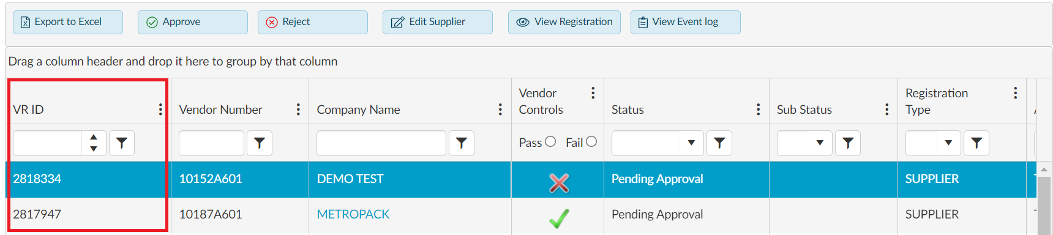1053x235 pixels.
Task: Select the Pass radio button
Action: [550, 142]
